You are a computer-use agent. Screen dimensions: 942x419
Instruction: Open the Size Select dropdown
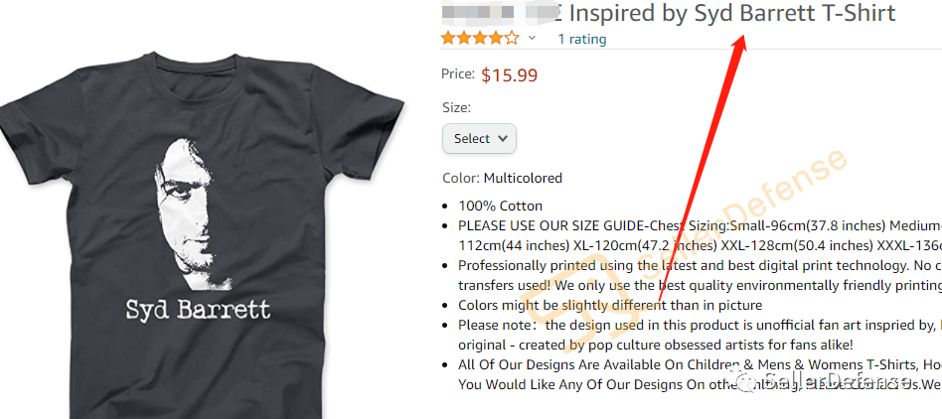pyautogui.click(x=479, y=138)
